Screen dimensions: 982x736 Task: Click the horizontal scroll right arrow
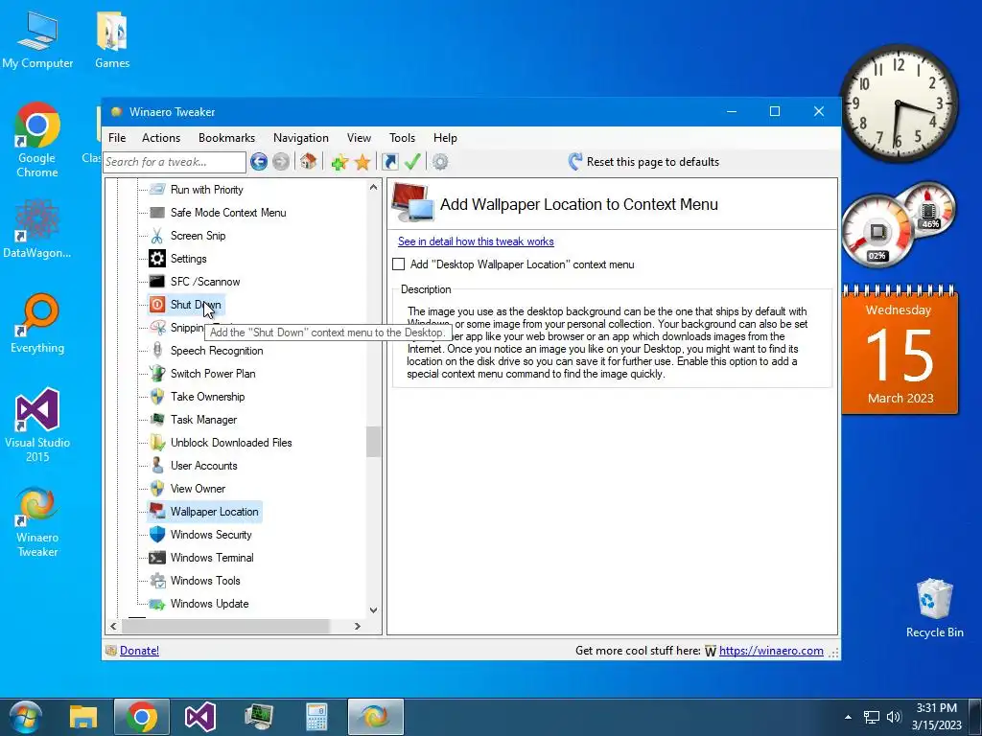click(358, 626)
